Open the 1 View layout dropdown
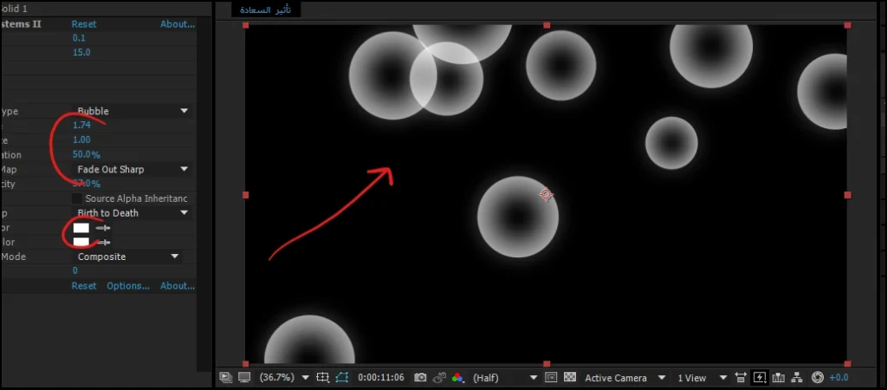887x390 pixels. pos(702,378)
